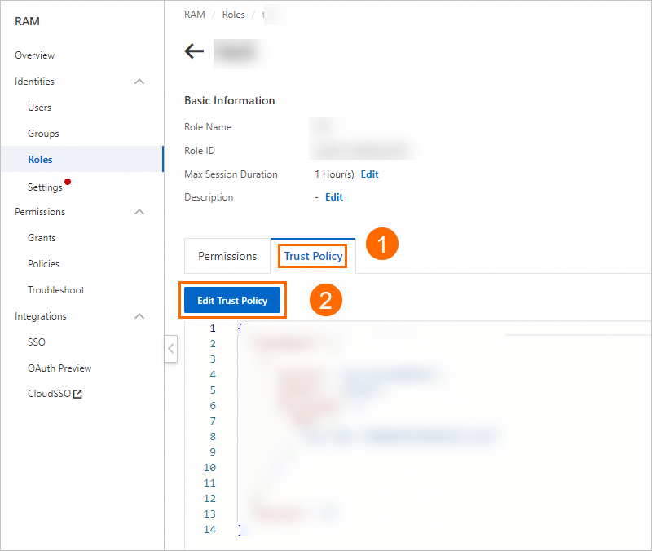Click the RAM sidebar title
652x551 pixels.
(28, 21)
